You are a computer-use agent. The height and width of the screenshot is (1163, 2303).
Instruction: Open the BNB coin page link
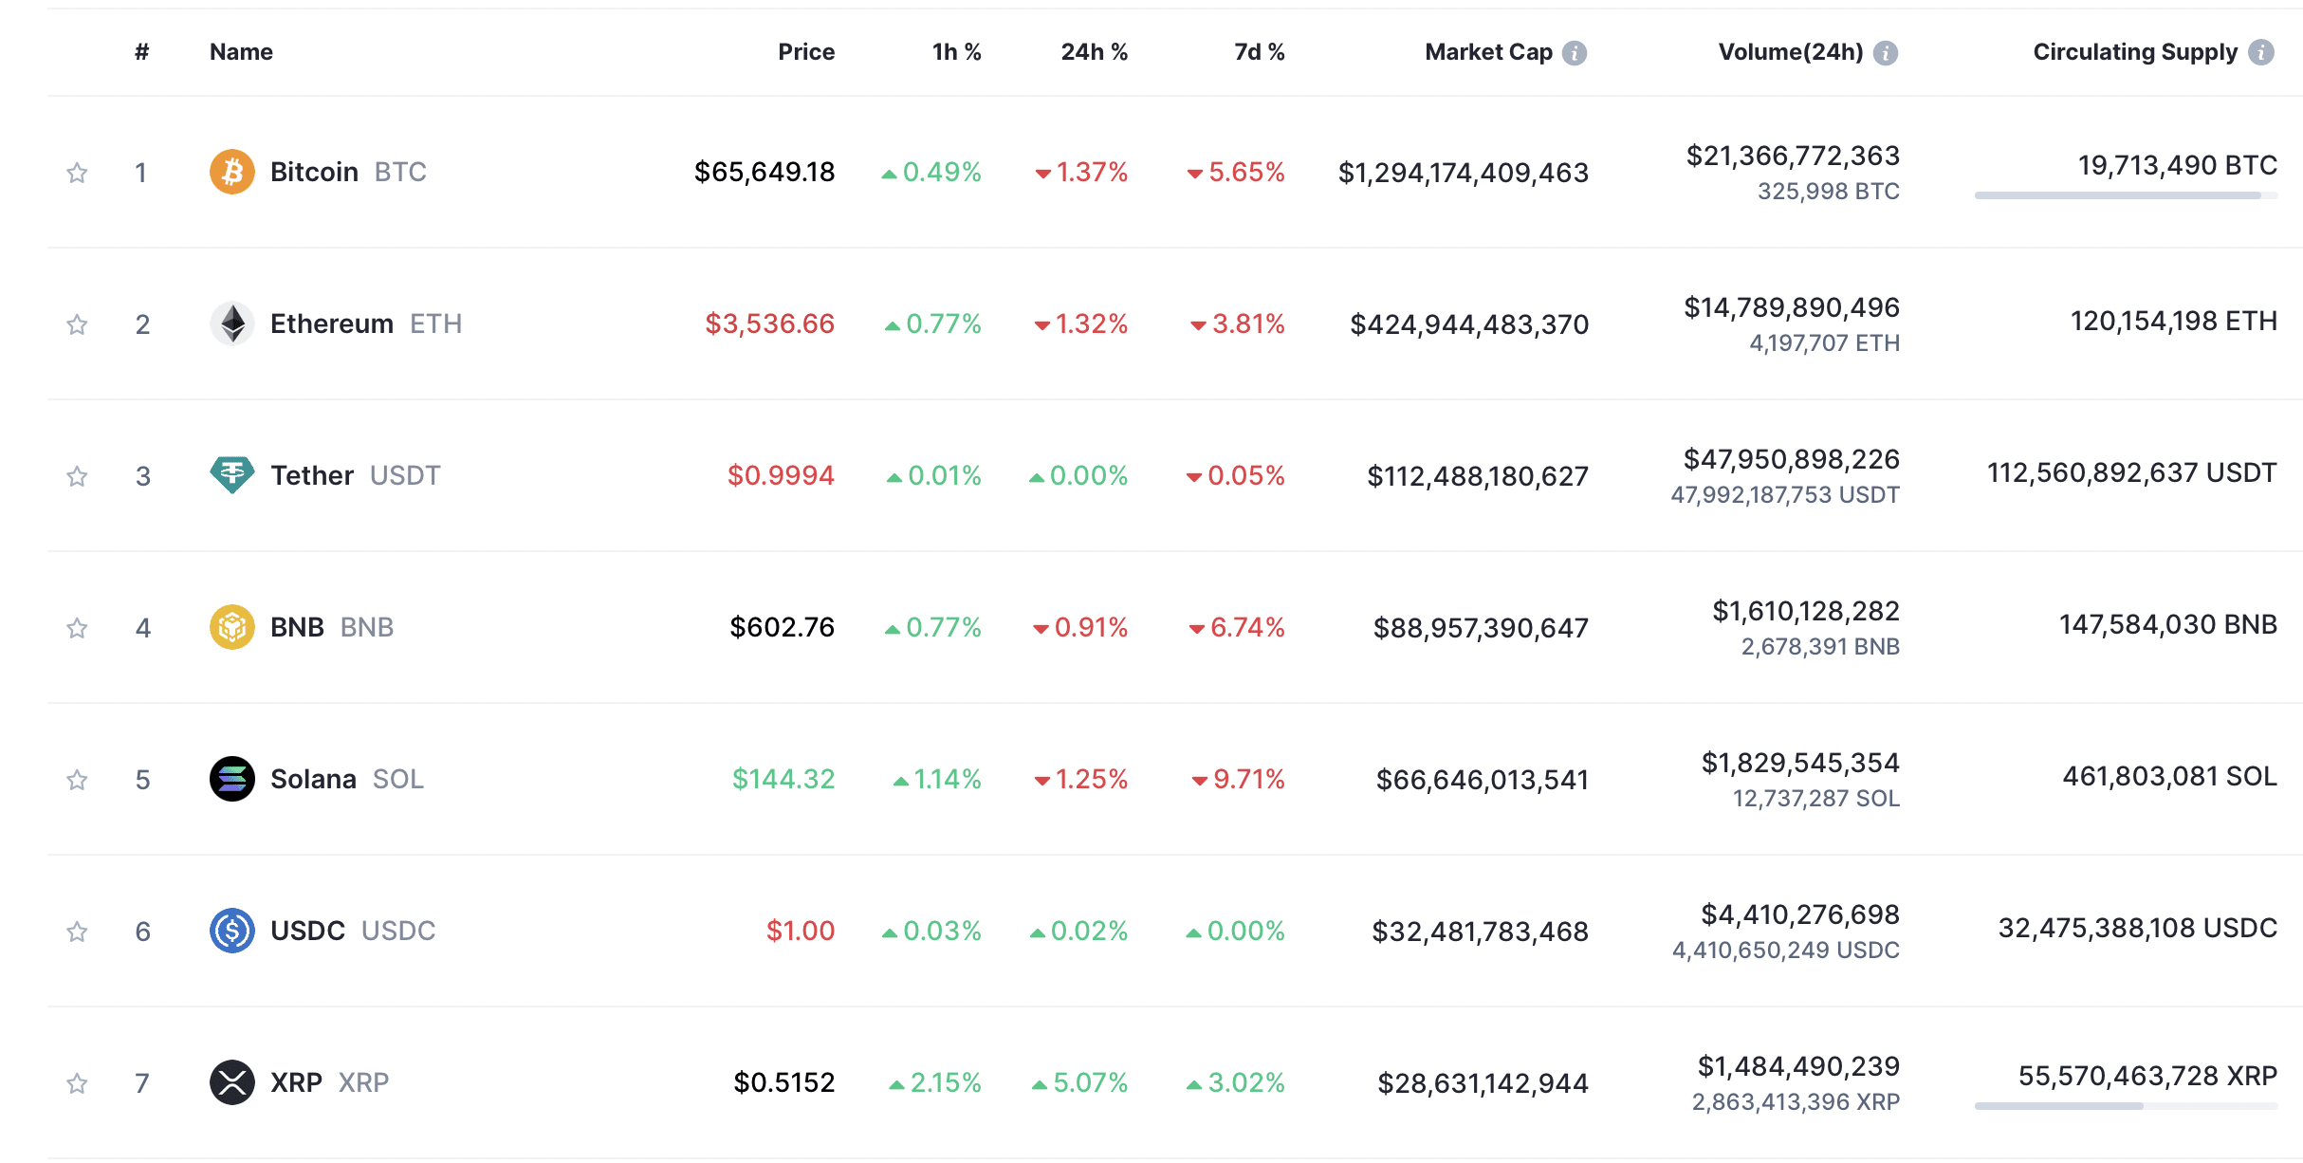pyautogui.click(x=332, y=627)
